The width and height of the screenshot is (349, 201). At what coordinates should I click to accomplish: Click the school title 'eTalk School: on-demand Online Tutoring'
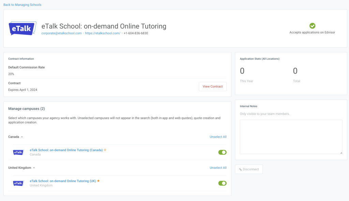tap(104, 26)
